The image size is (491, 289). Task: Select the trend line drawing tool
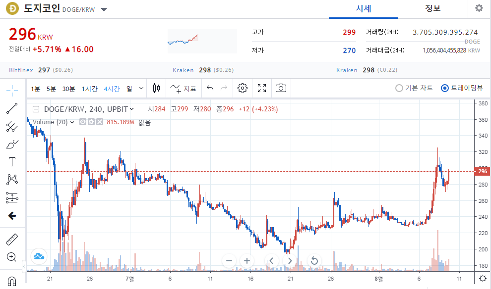[x=12, y=108]
